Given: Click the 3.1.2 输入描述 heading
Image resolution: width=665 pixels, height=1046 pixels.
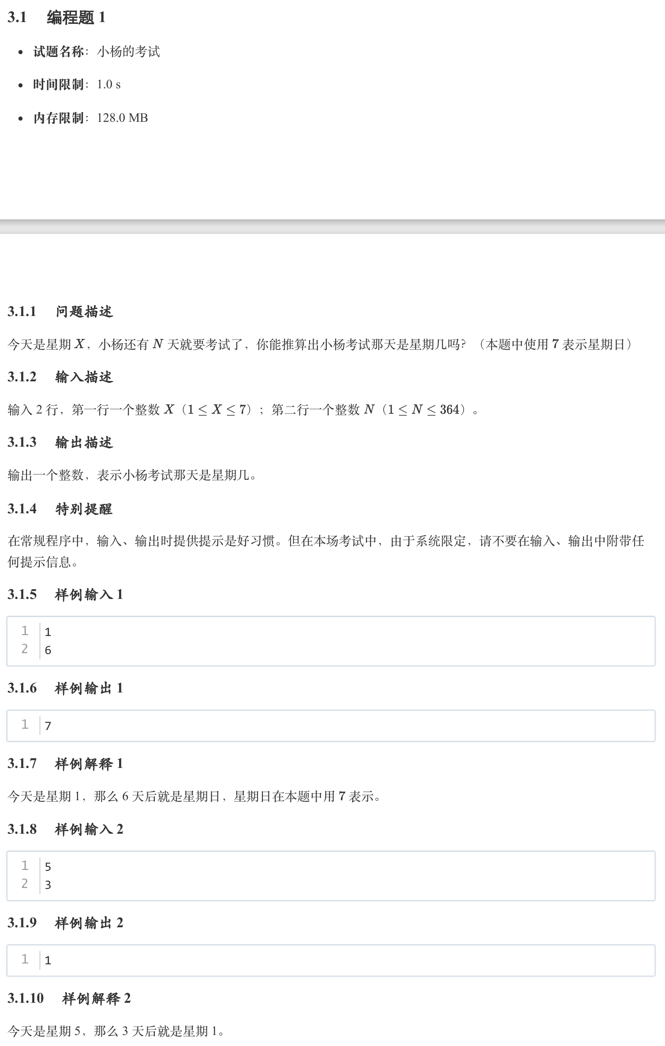Looking at the screenshot, I should pyautogui.click(x=60, y=377).
